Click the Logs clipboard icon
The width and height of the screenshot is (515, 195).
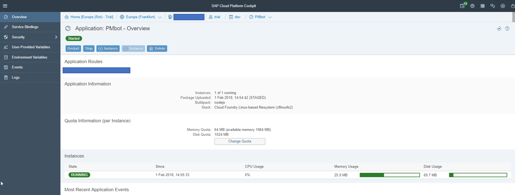pos(6,77)
